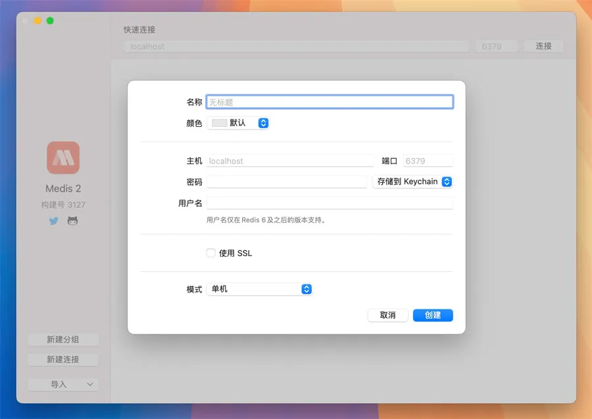Click the default color swatch preview
The image size is (592, 419).
(219, 123)
